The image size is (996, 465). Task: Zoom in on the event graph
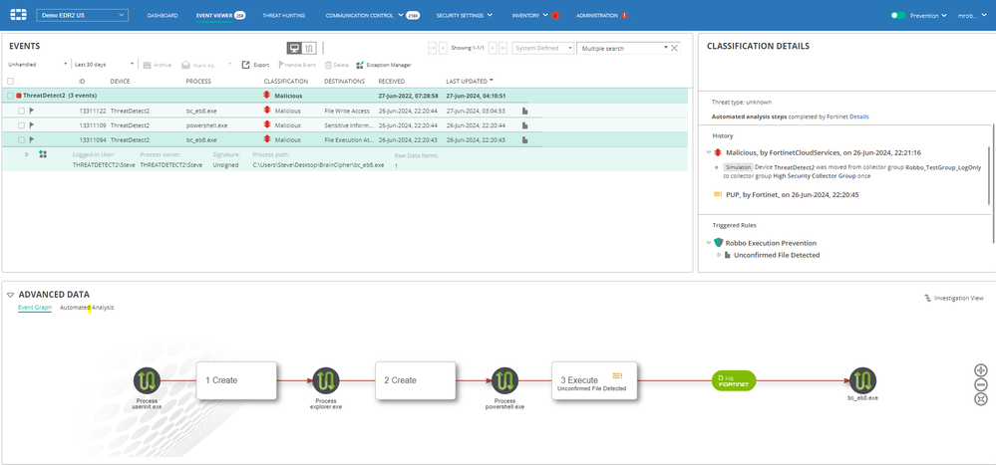[981, 369]
